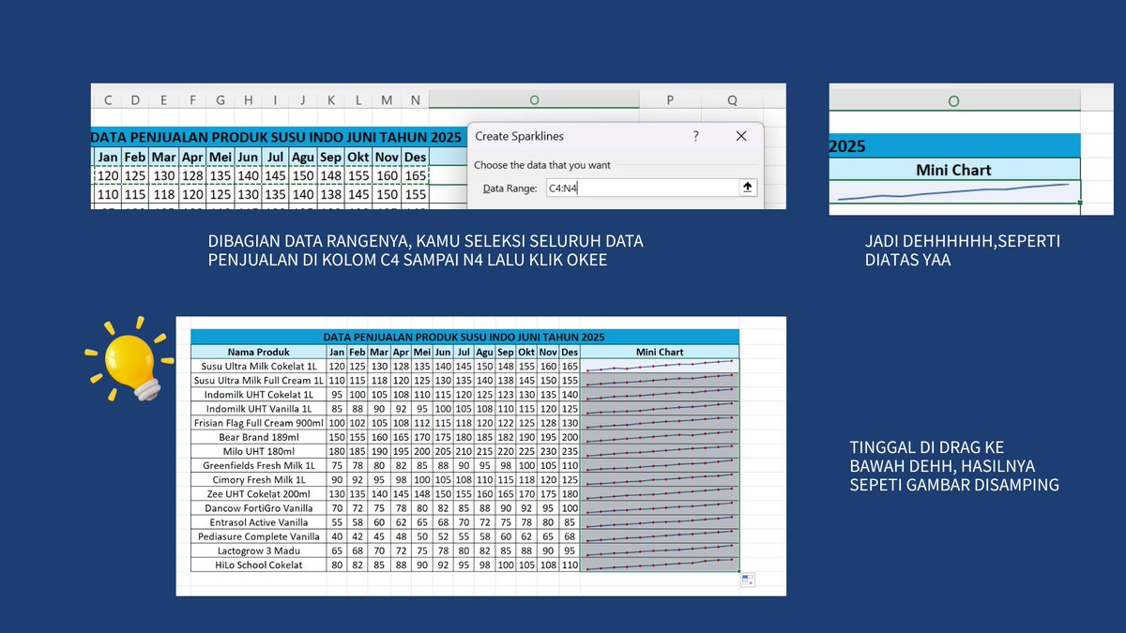Select the Indomilk UHT Cokelat 1L cell
The image size is (1126, 633).
point(258,395)
